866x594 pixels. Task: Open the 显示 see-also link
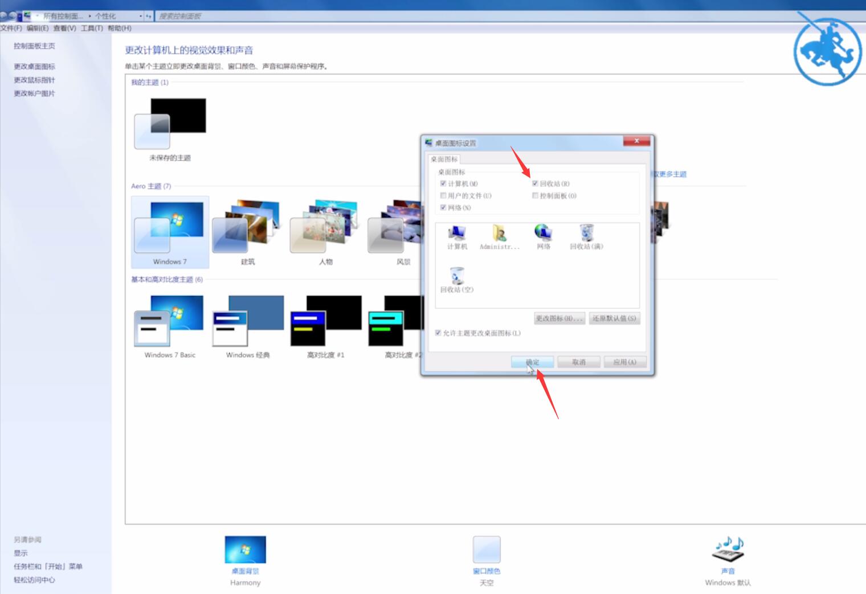coord(21,553)
